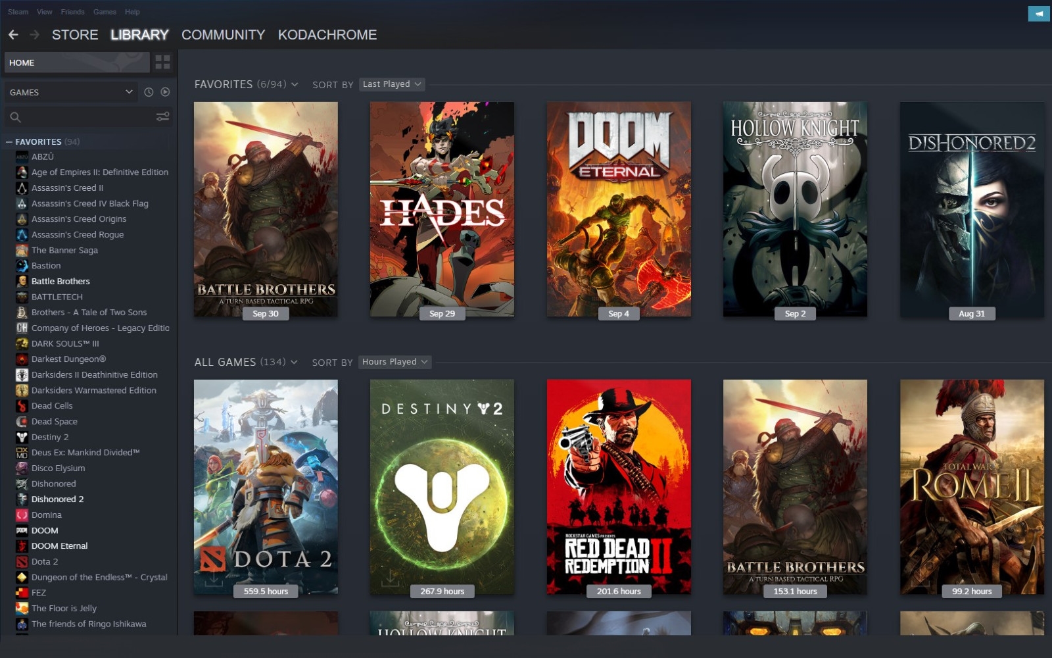Go to the STORE tab
Image resolution: width=1052 pixels, height=658 pixels.
[x=75, y=35]
